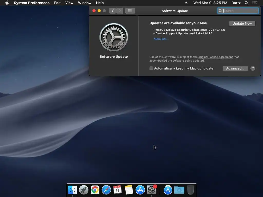Open the Advanced… options

235,68
